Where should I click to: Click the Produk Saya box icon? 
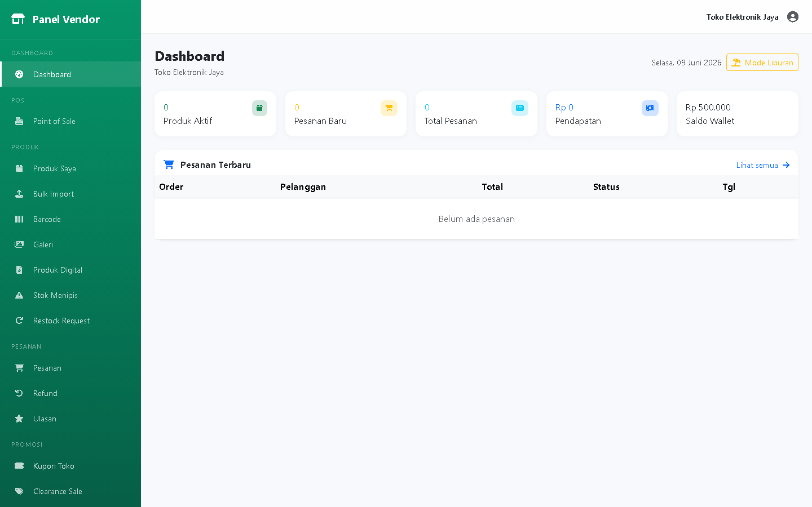click(19, 168)
